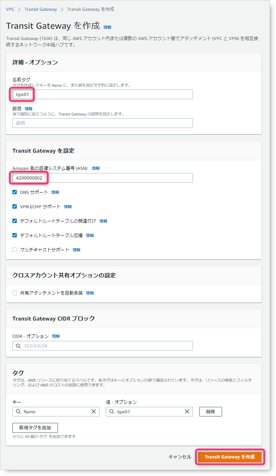Screen dimensions: 276x476
Task: Click the tag value field containing tgw01
Action: click(x=149, y=412)
